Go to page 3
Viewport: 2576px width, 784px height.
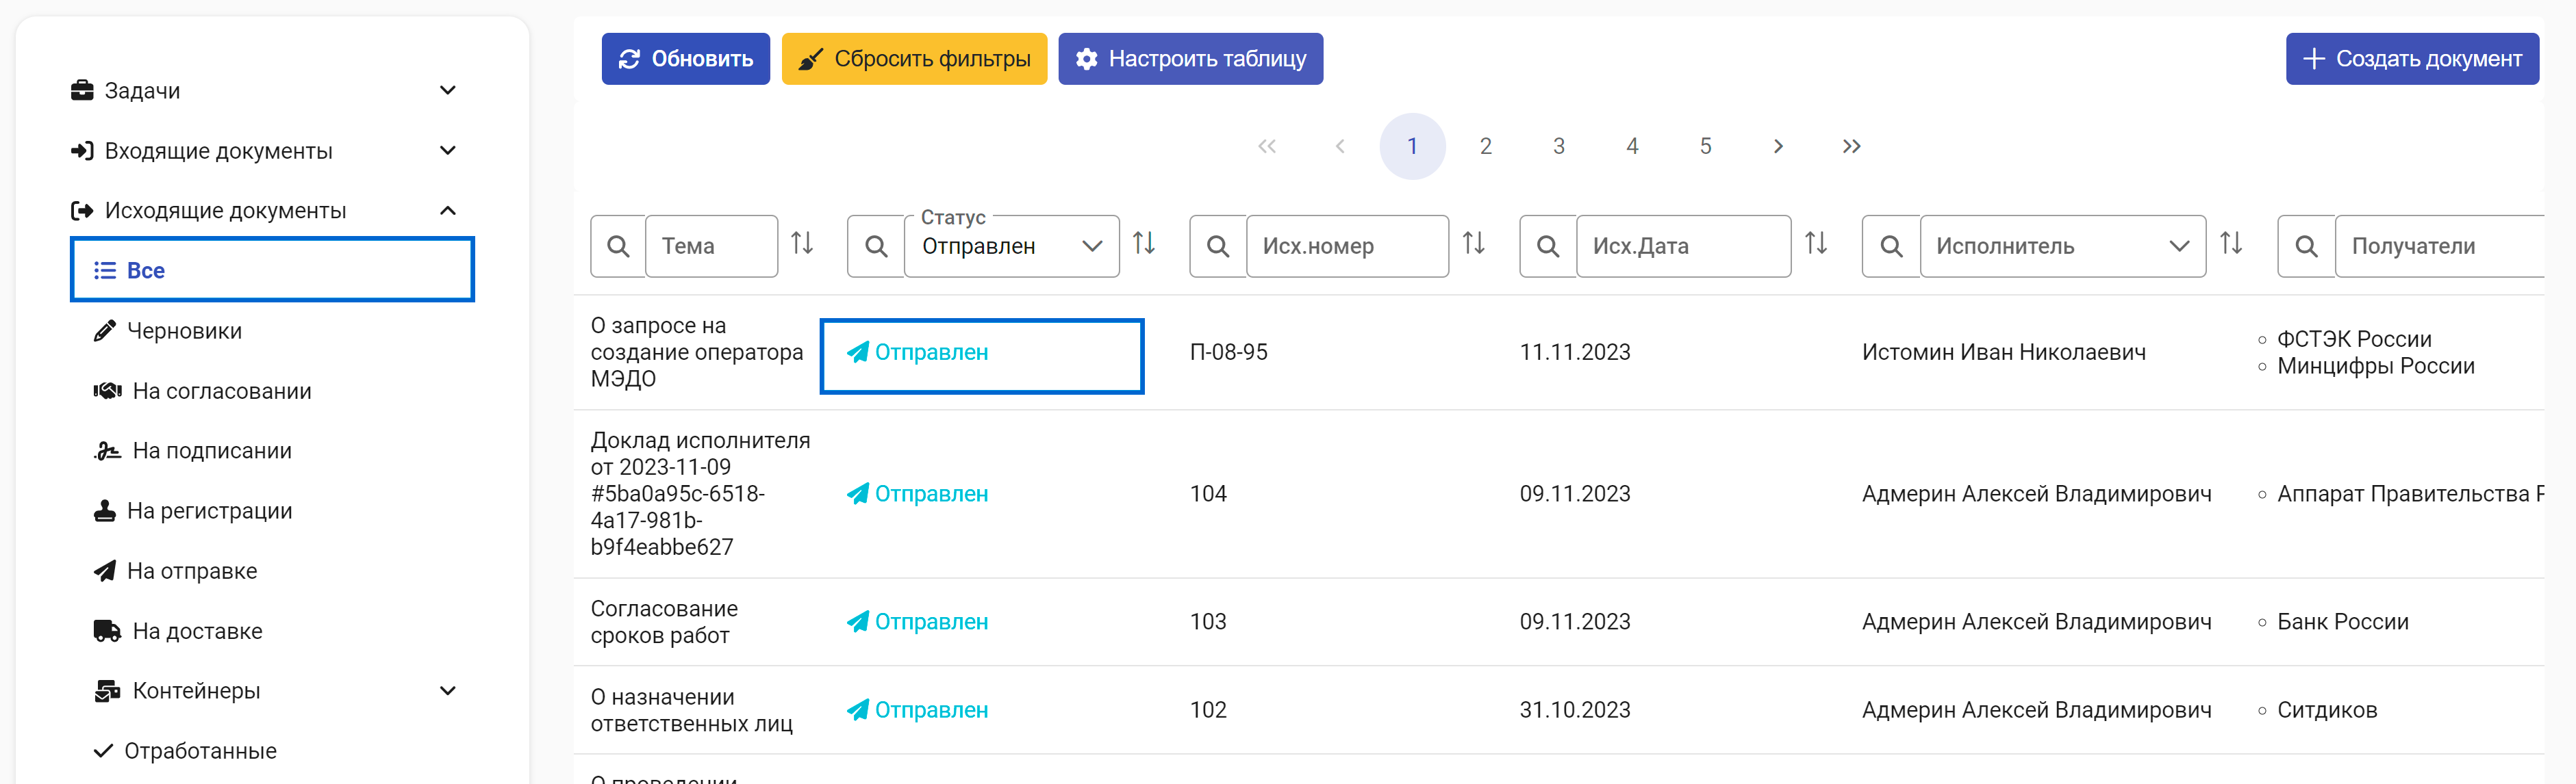[1559, 147]
